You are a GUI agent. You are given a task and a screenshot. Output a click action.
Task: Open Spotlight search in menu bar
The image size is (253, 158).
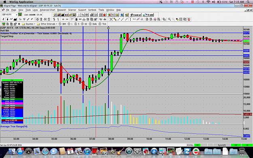tap(248, 2)
